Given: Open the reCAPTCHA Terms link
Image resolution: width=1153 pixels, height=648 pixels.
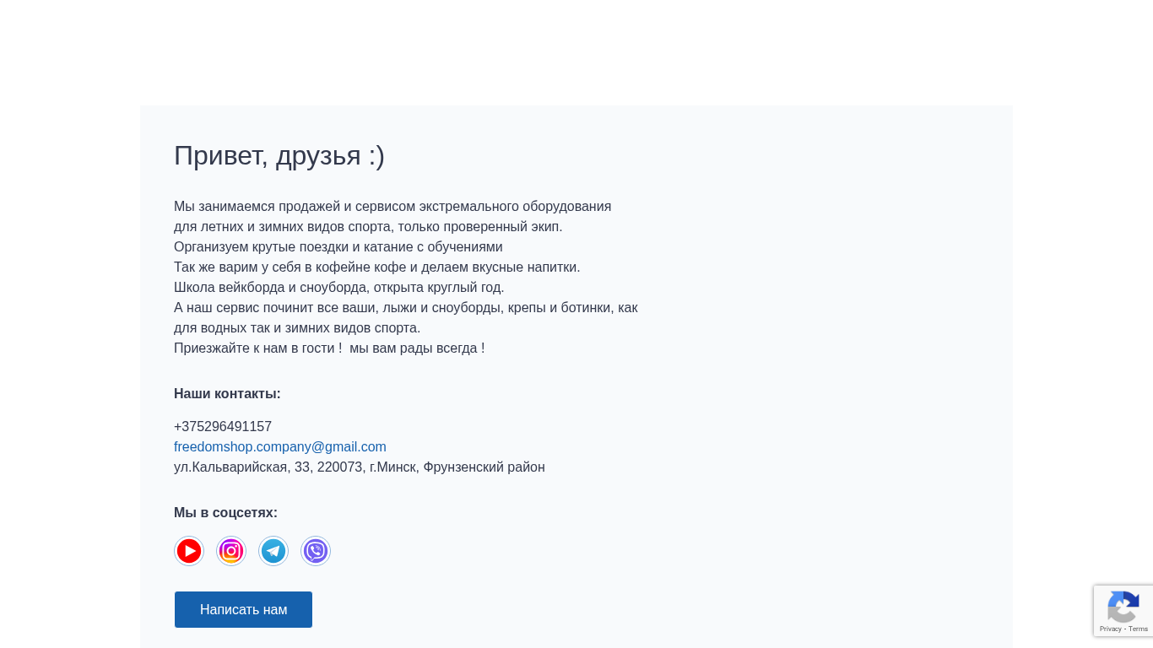Looking at the screenshot, I should point(1139,629).
